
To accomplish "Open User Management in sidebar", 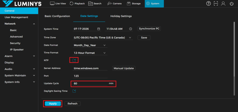I will coord(16,17).
